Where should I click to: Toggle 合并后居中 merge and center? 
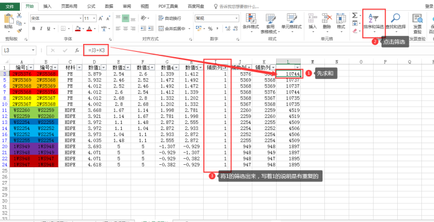172,28
